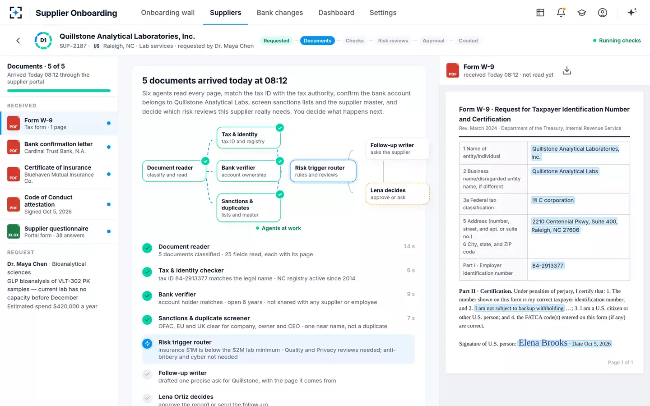
Task: Click the Risk trigger router lightning icon
Action: click(x=147, y=344)
